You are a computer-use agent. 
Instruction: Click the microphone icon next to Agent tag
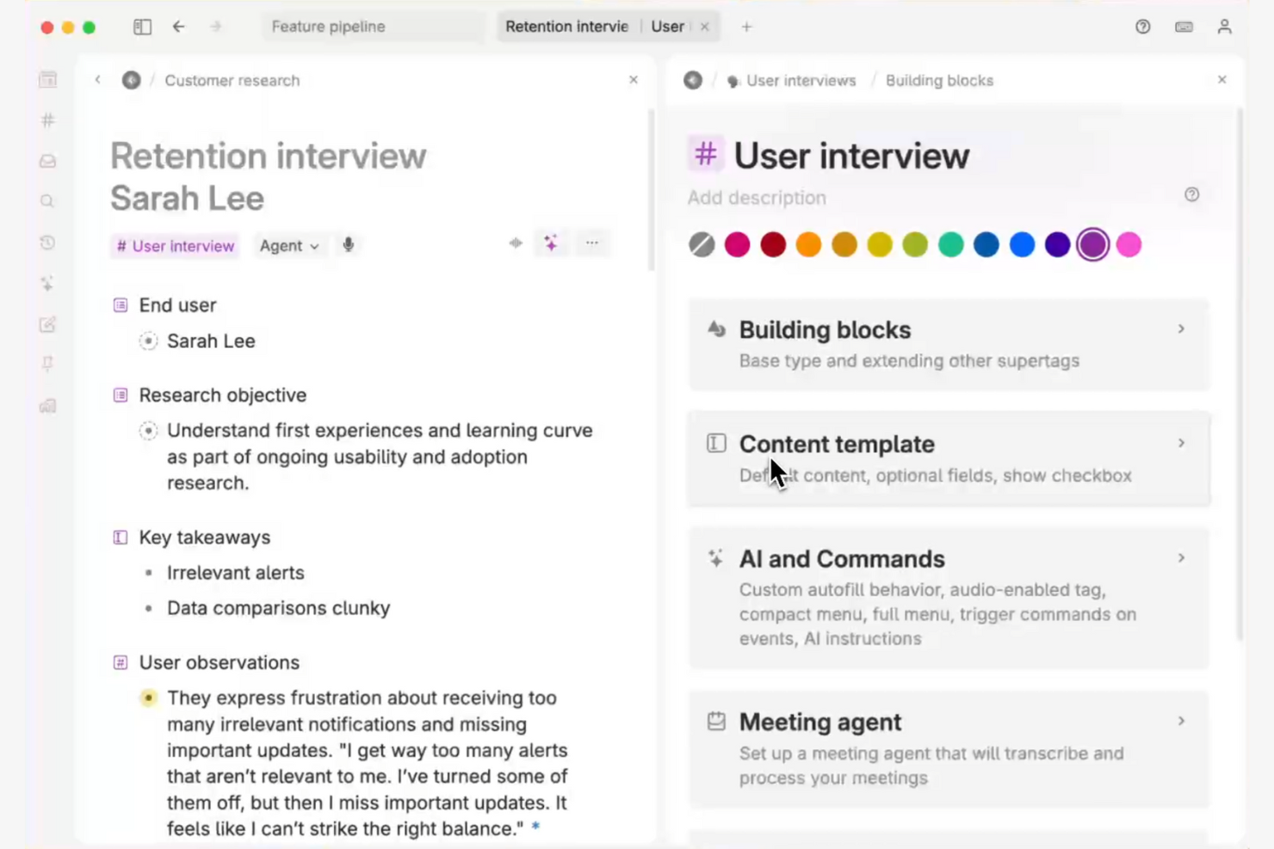[349, 245]
